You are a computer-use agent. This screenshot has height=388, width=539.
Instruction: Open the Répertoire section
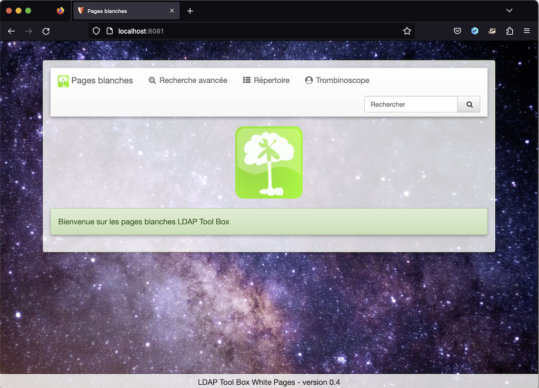pyautogui.click(x=266, y=80)
